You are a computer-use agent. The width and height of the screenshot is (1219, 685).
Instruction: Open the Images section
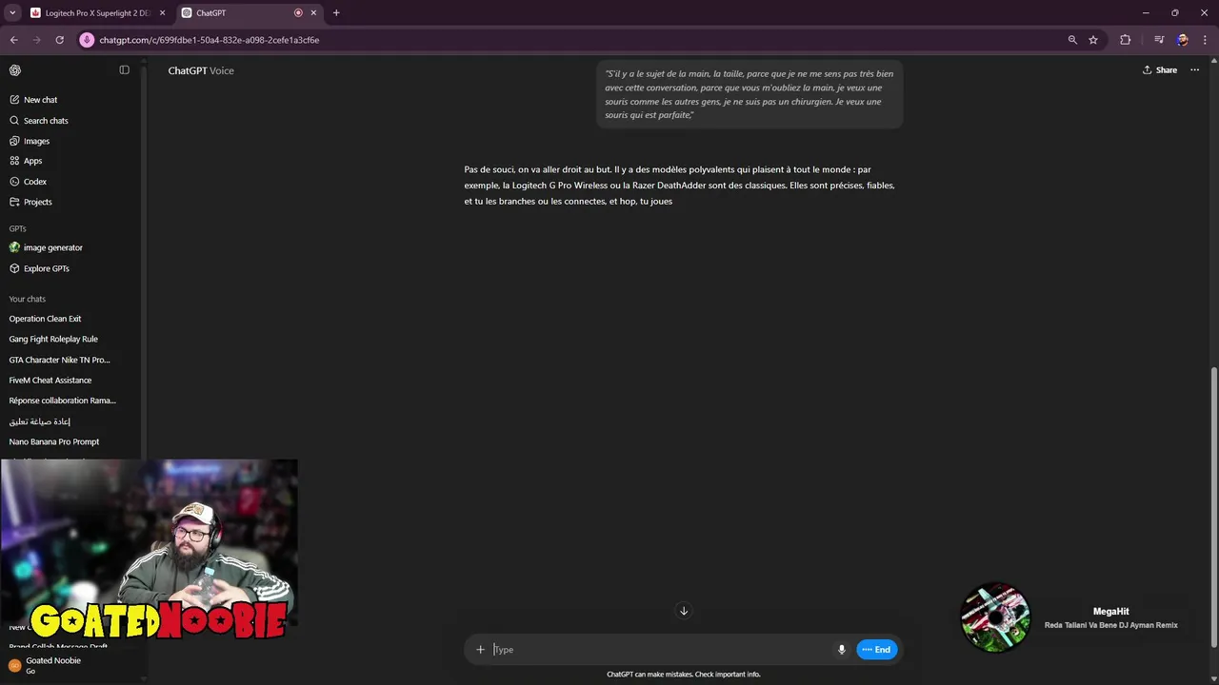coord(36,141)
